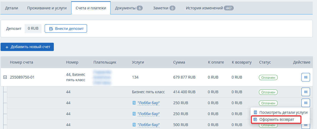Switch to Проживание и услуги tab
The height and width of the screenshot is (129, 317).
(x=47, y=8)
